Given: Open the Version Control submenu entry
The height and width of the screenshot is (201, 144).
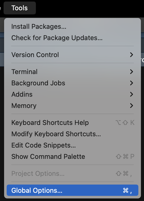Looking at the screenshot, I should (x=73, y=55).
